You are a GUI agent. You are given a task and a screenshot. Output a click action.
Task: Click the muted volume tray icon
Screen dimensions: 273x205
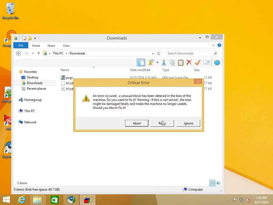tap(248, 200)
